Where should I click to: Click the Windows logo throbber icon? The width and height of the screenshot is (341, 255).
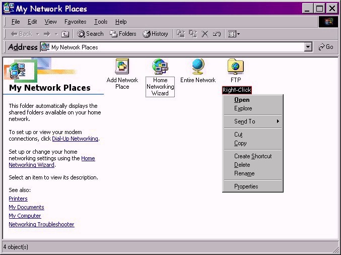328,22
